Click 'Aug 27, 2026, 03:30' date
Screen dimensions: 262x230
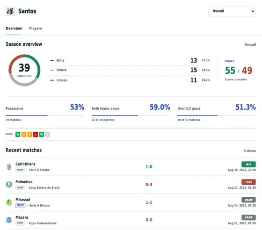tap(242, 188)
